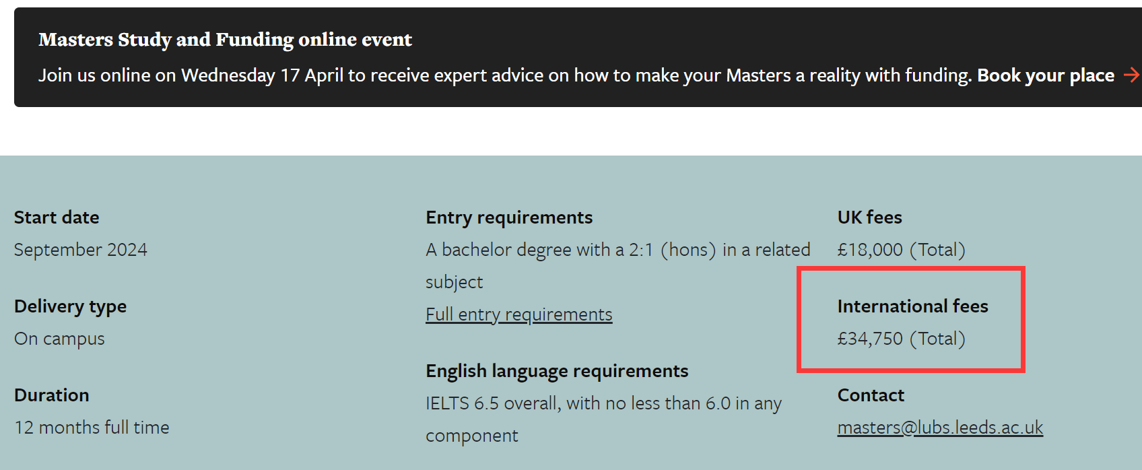Open the Book your place link
Image resolution: width=1142 pixels, height=470 pixels.
[x=1046, y=75]
